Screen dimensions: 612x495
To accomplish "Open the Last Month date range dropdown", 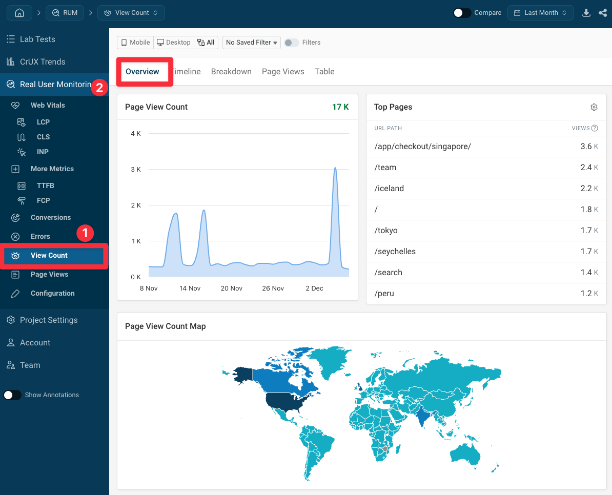I will click(540, 13).
